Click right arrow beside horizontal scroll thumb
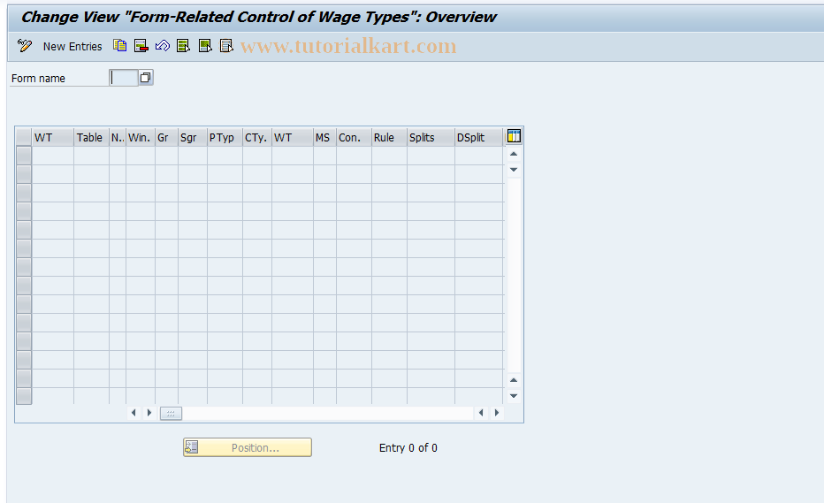 coord(149,413)
